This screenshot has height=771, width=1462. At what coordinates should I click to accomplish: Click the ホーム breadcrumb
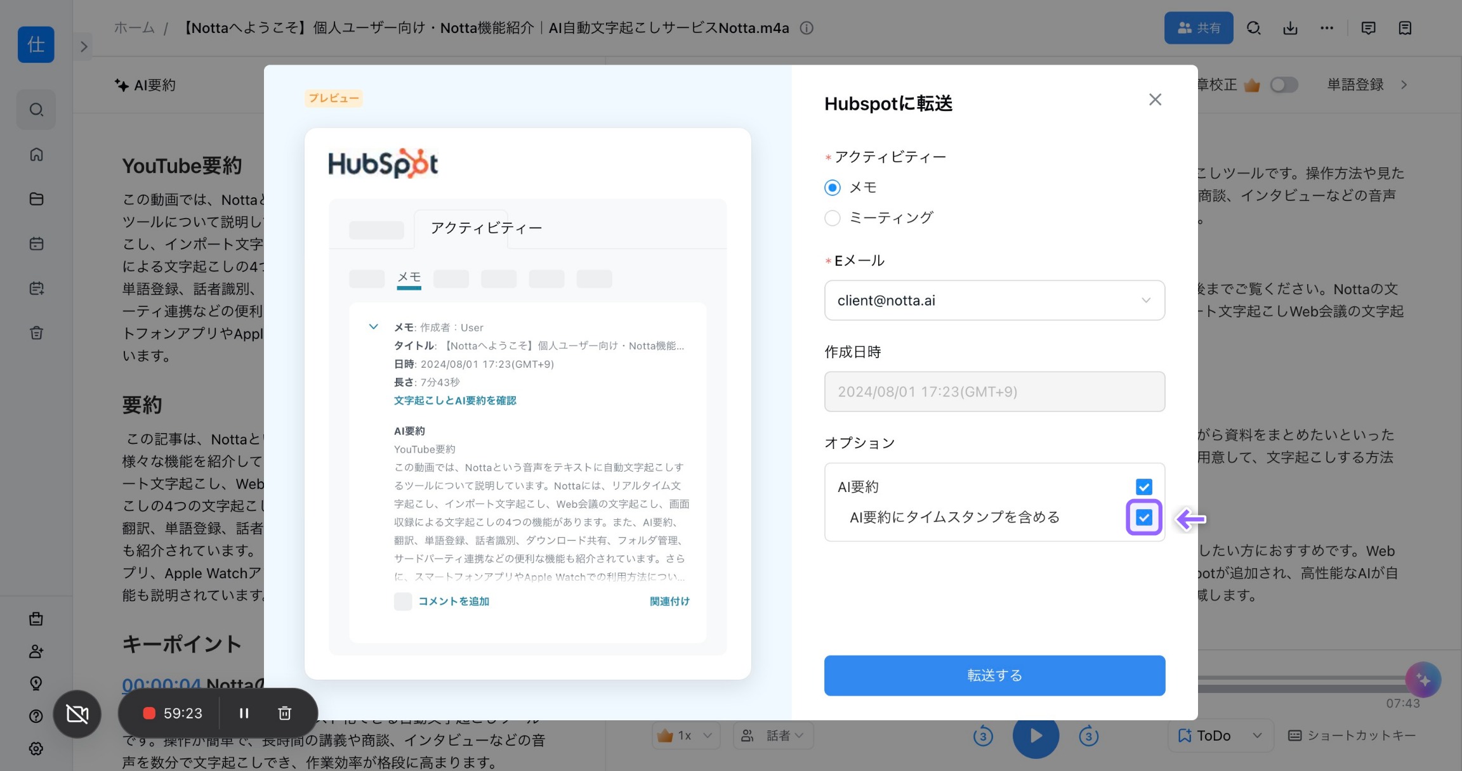pyautogui.click(x=134, y=28)
